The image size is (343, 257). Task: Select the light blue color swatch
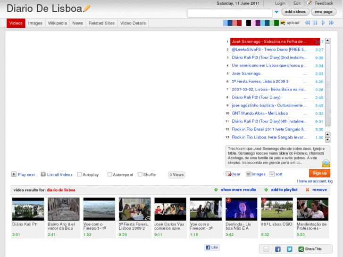click(225, 23)
